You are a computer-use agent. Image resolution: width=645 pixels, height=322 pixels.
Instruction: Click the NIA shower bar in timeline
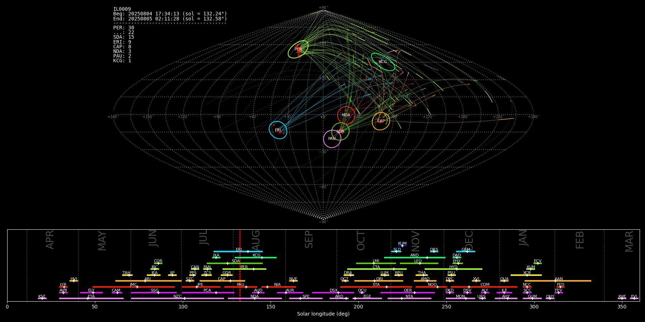click(x=278, y=287)
